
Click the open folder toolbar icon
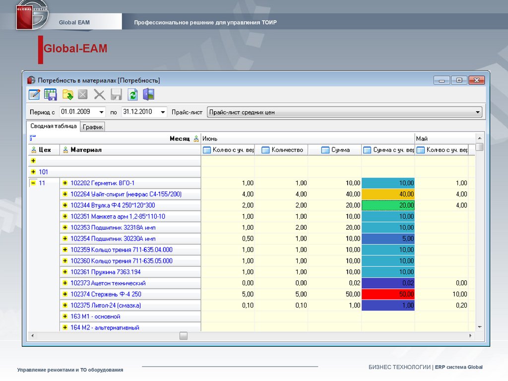point(67,94)
